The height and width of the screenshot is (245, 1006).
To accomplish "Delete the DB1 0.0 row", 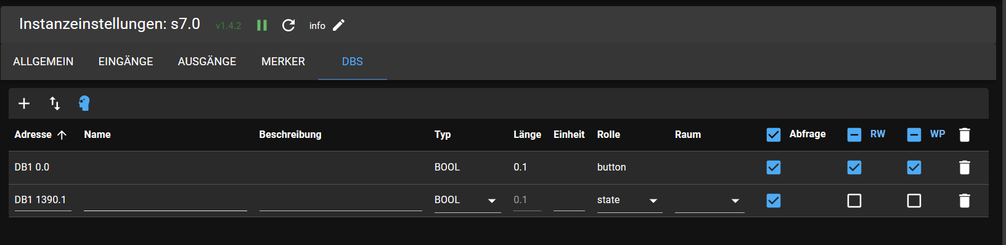I will click(965, 167).
